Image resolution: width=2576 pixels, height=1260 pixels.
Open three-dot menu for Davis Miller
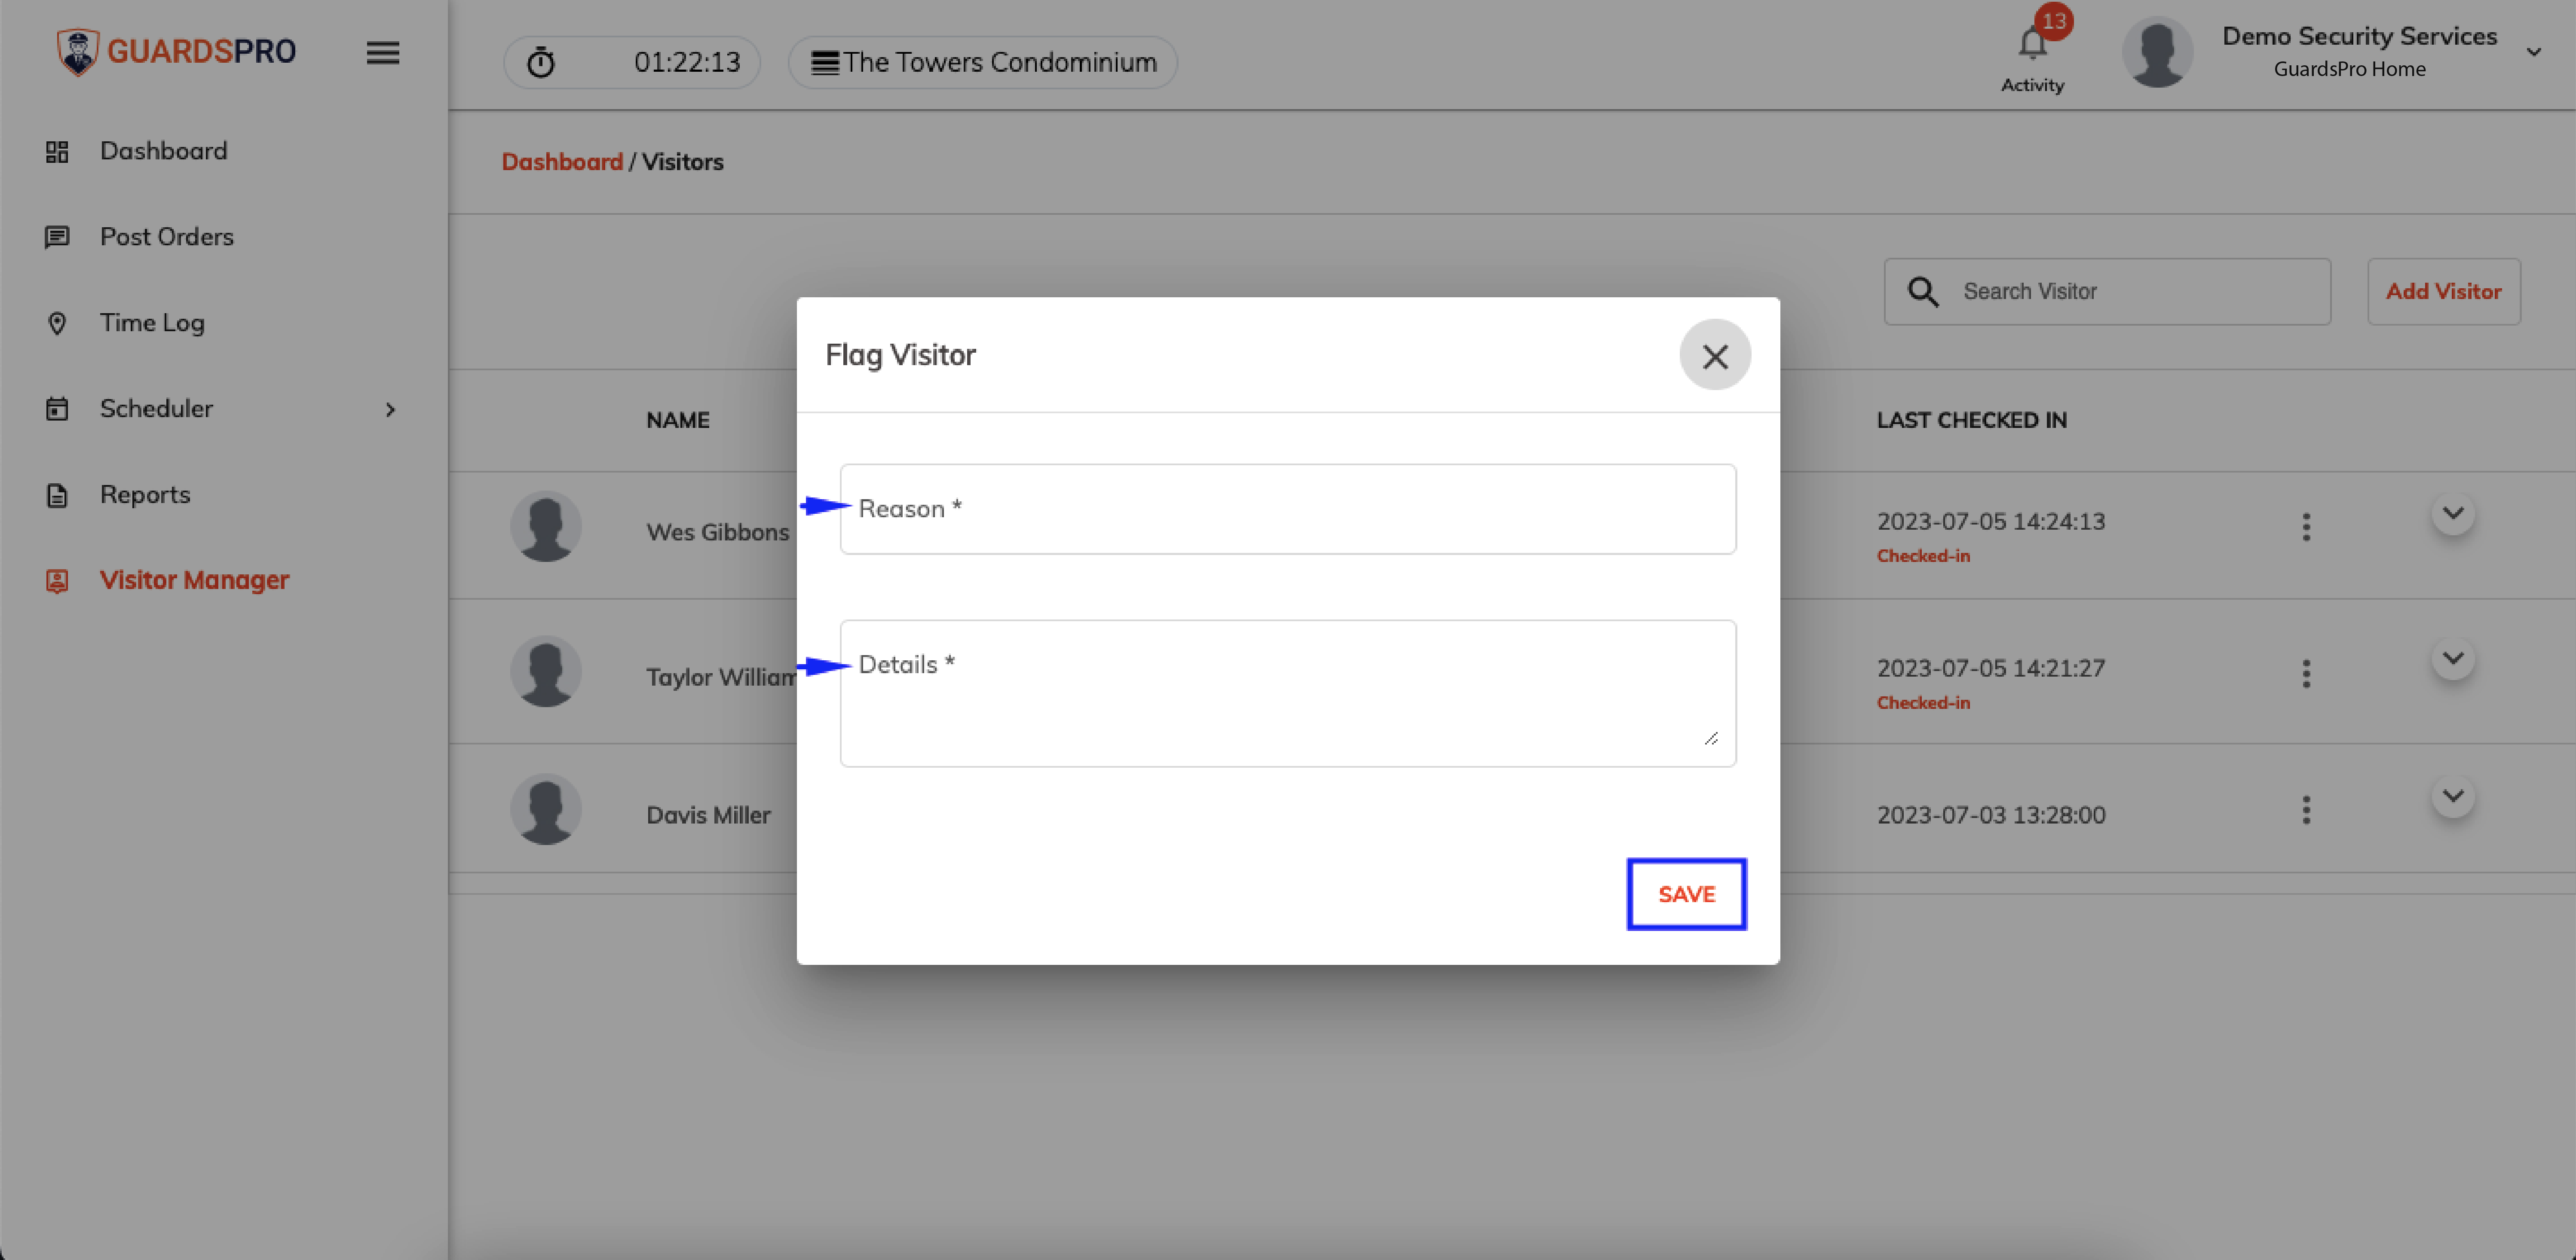coord(2306,809)
